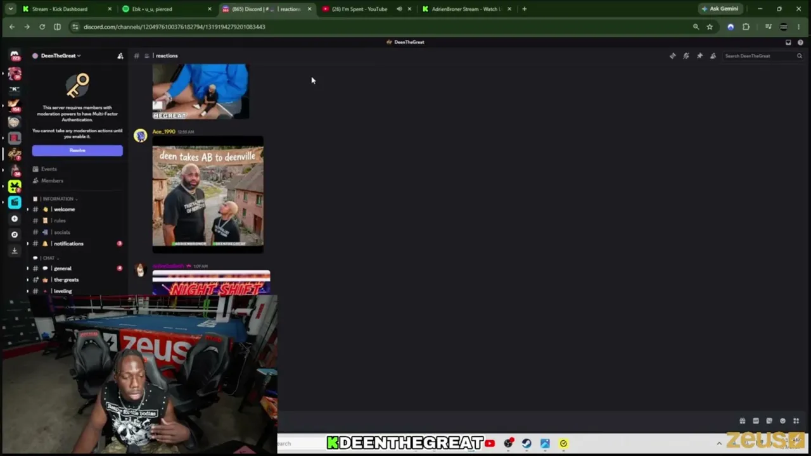
Task: Click the Ace_1990 user avatar
Action: pos(140,136)
